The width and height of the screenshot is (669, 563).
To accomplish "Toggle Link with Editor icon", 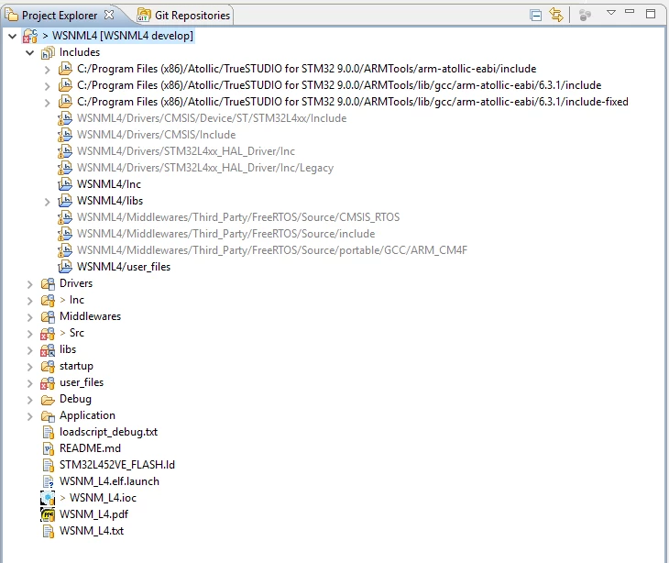I will click(556, 15).
